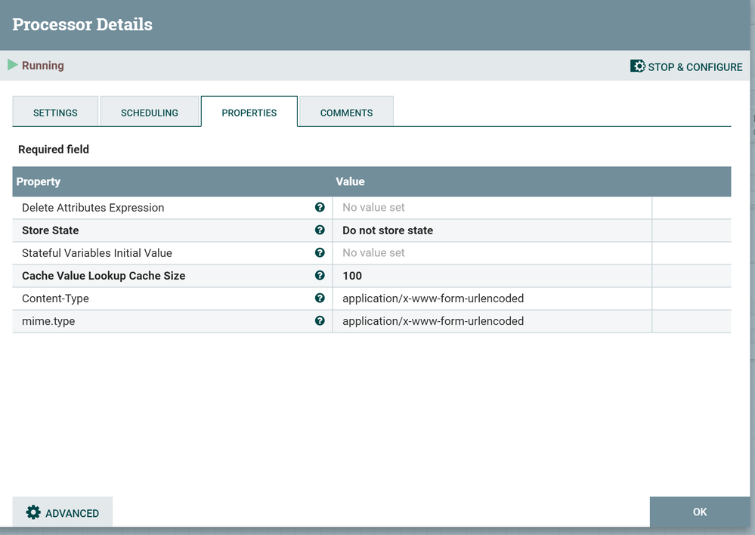Click help icon for mime.type property
This screenshot has width=755, height=535.
[320, 320]
